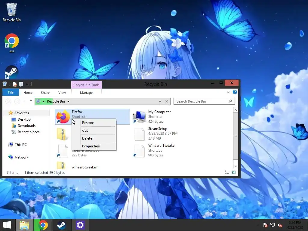Open the recent locations dropdown arrow
The width and height of the screenshot is (308, 231).
(24, 101)
